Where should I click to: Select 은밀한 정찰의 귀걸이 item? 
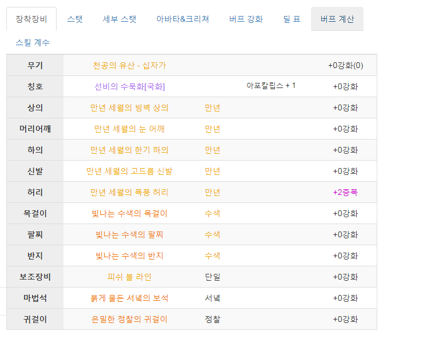(129, 319)
